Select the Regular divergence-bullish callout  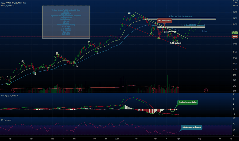[x=187, y=102]
